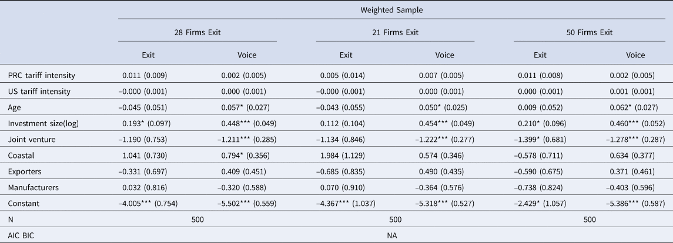Select the PRC tariff intensity row label

(42, 75)
